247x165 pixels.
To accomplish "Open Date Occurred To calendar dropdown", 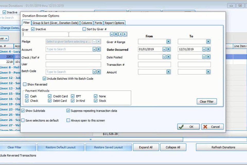I will tap(204, 49).
